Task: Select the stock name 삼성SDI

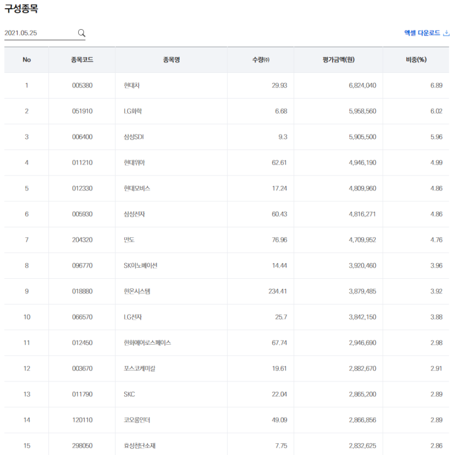Action: tap(134, 137)
